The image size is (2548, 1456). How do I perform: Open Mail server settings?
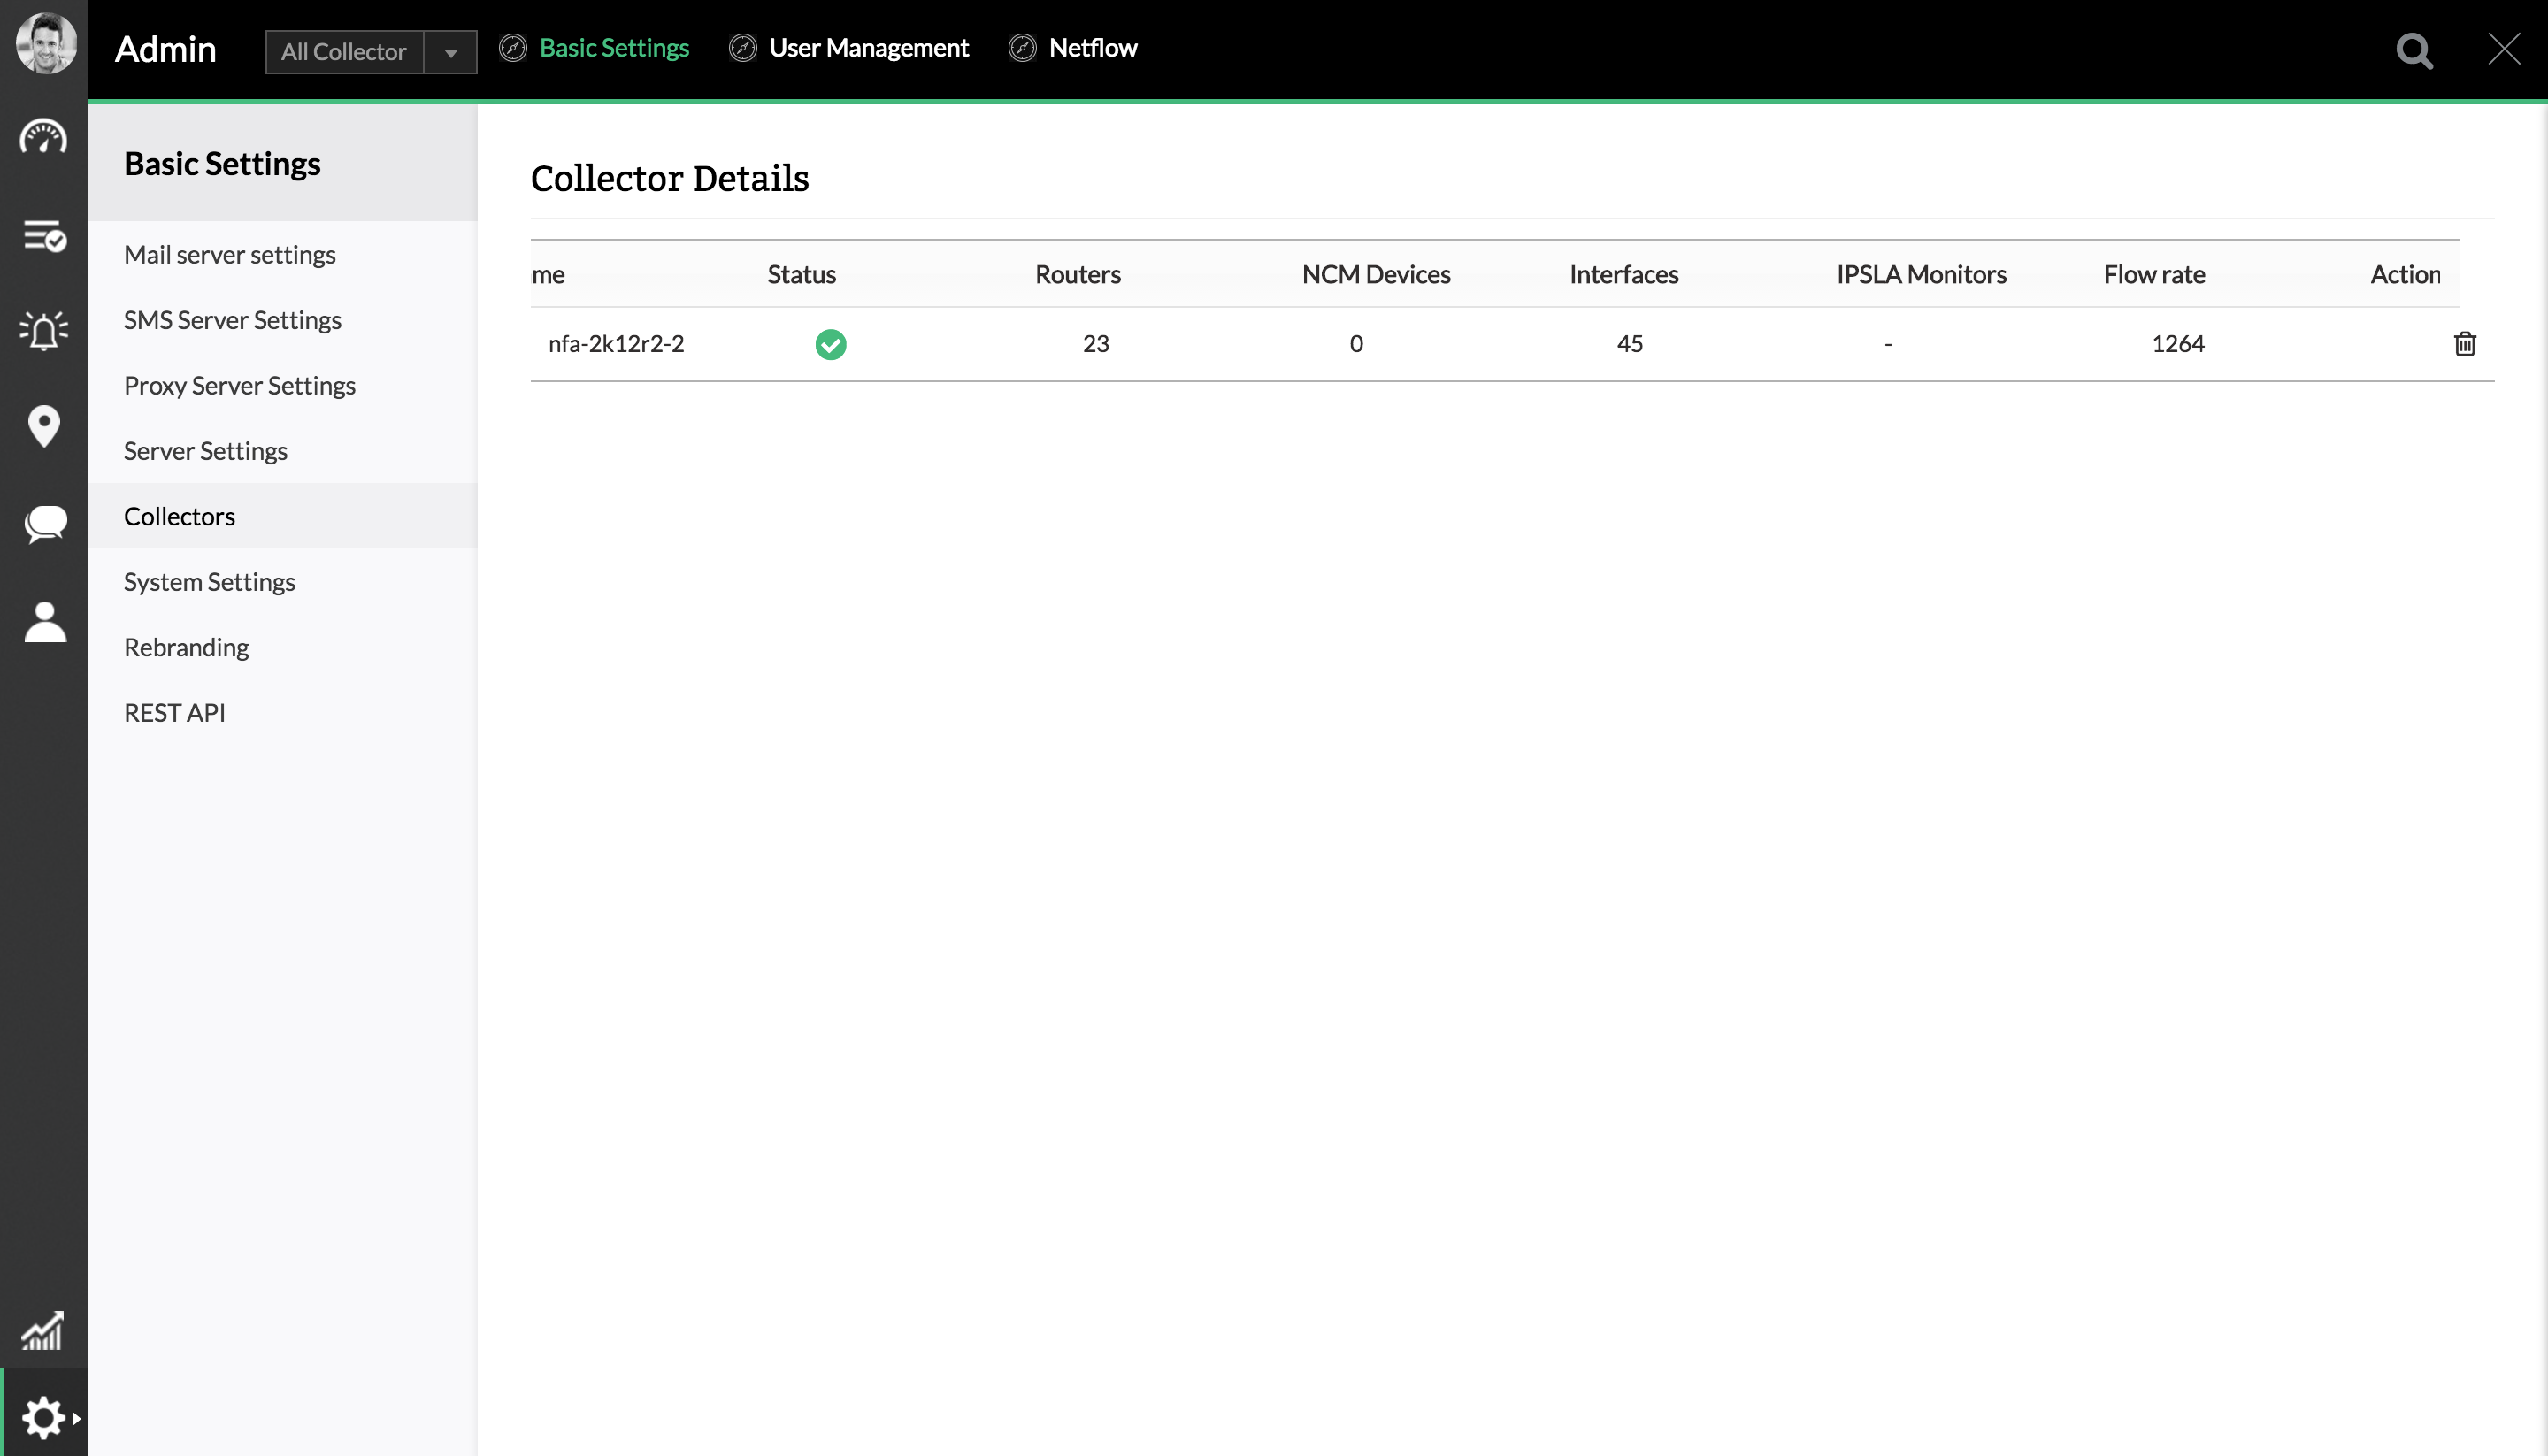(230, 255)
